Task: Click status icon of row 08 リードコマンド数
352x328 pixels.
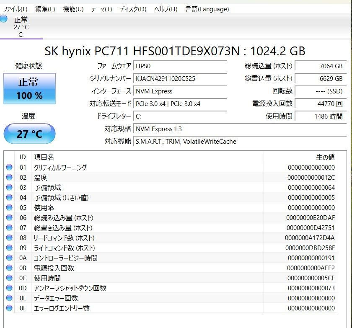Action: click(x=9, y=238)
